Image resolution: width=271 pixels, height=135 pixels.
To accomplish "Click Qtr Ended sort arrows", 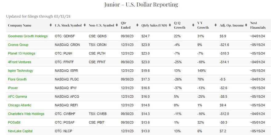I will coord(138,25).
